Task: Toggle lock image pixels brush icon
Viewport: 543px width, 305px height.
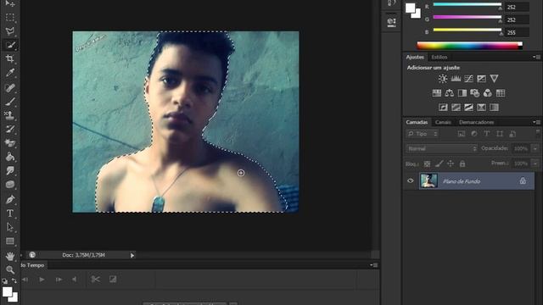Action: click(439, 164)
